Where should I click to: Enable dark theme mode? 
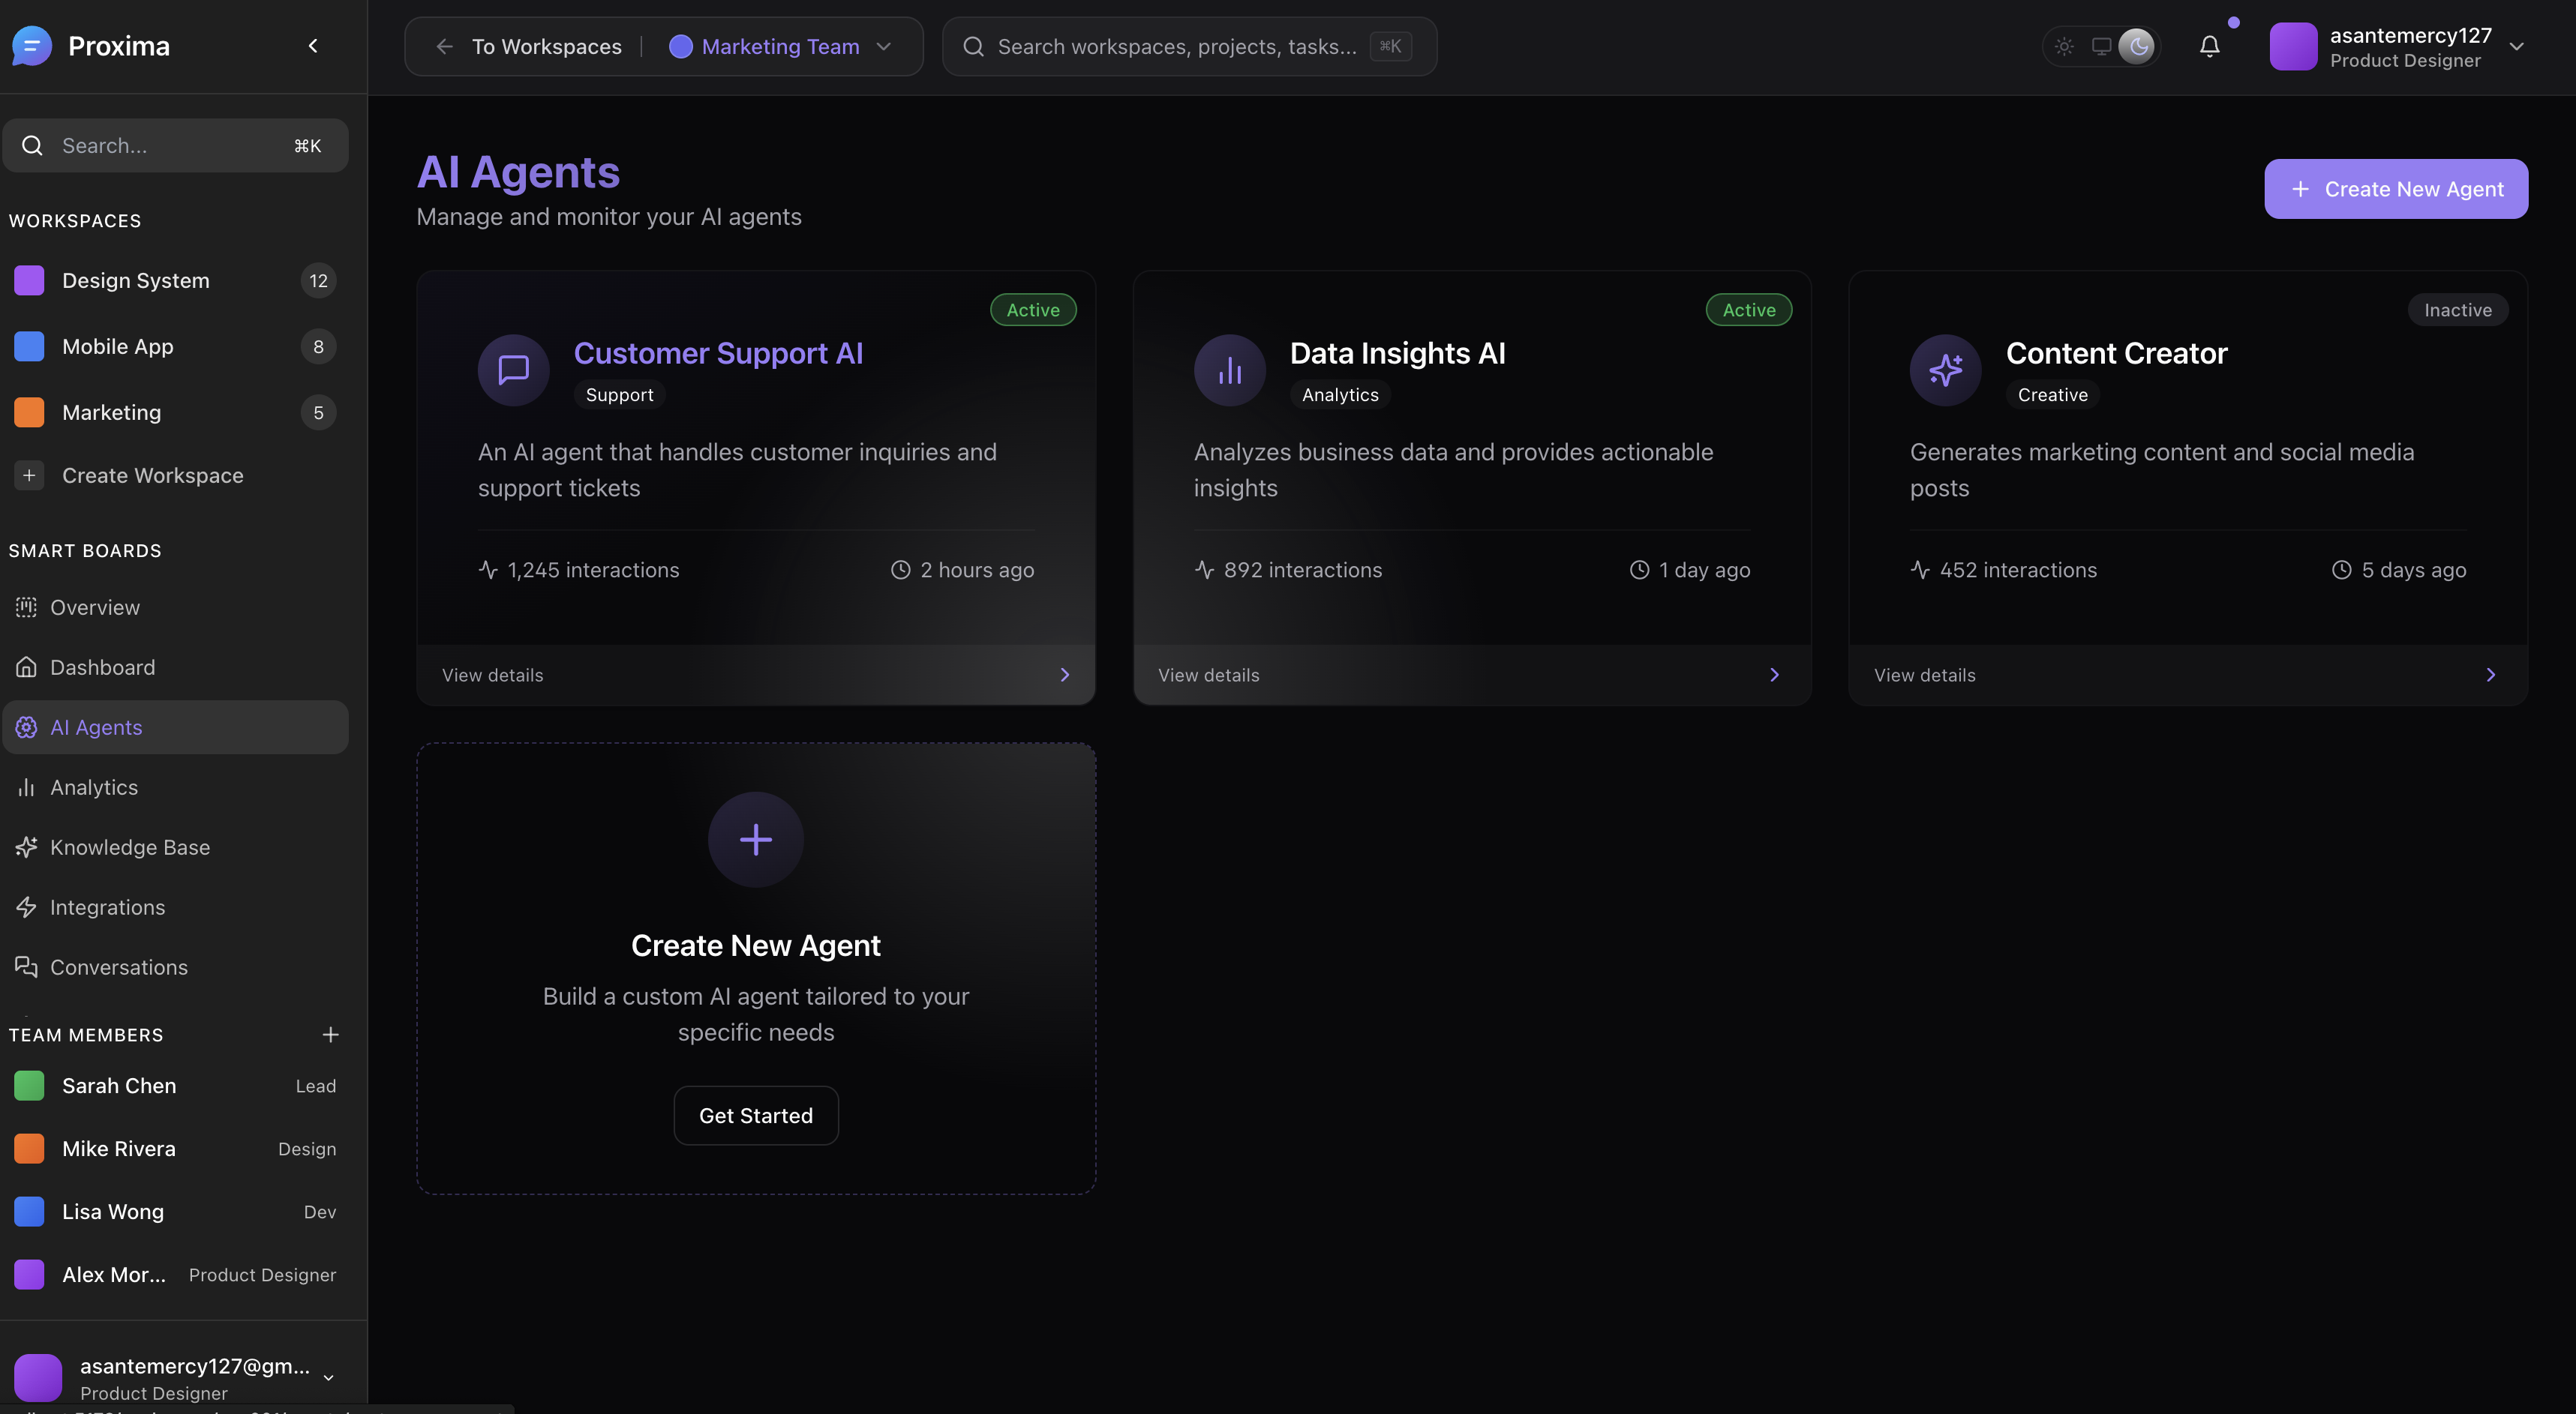2137,46
